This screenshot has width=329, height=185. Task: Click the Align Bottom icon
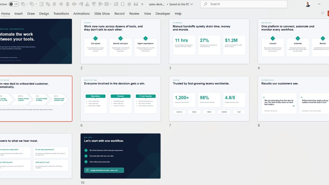(87, 4)
